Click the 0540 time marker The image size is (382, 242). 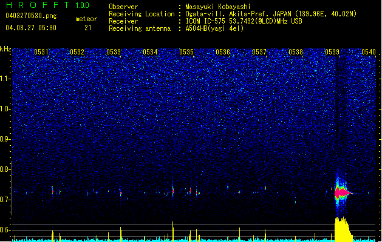point(369,51)
